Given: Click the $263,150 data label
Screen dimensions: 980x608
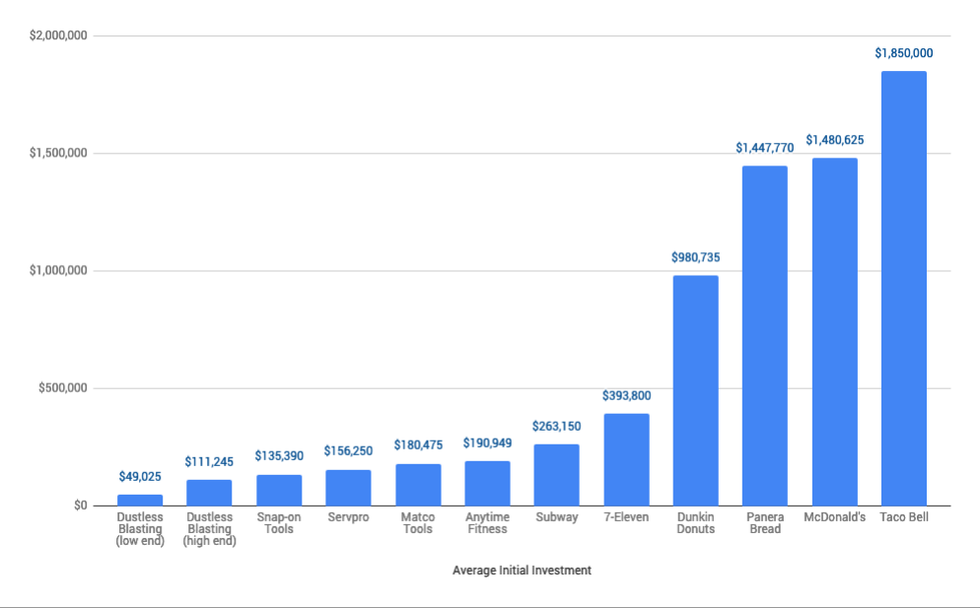Looking at the screenshot, I should click(556, 426).
